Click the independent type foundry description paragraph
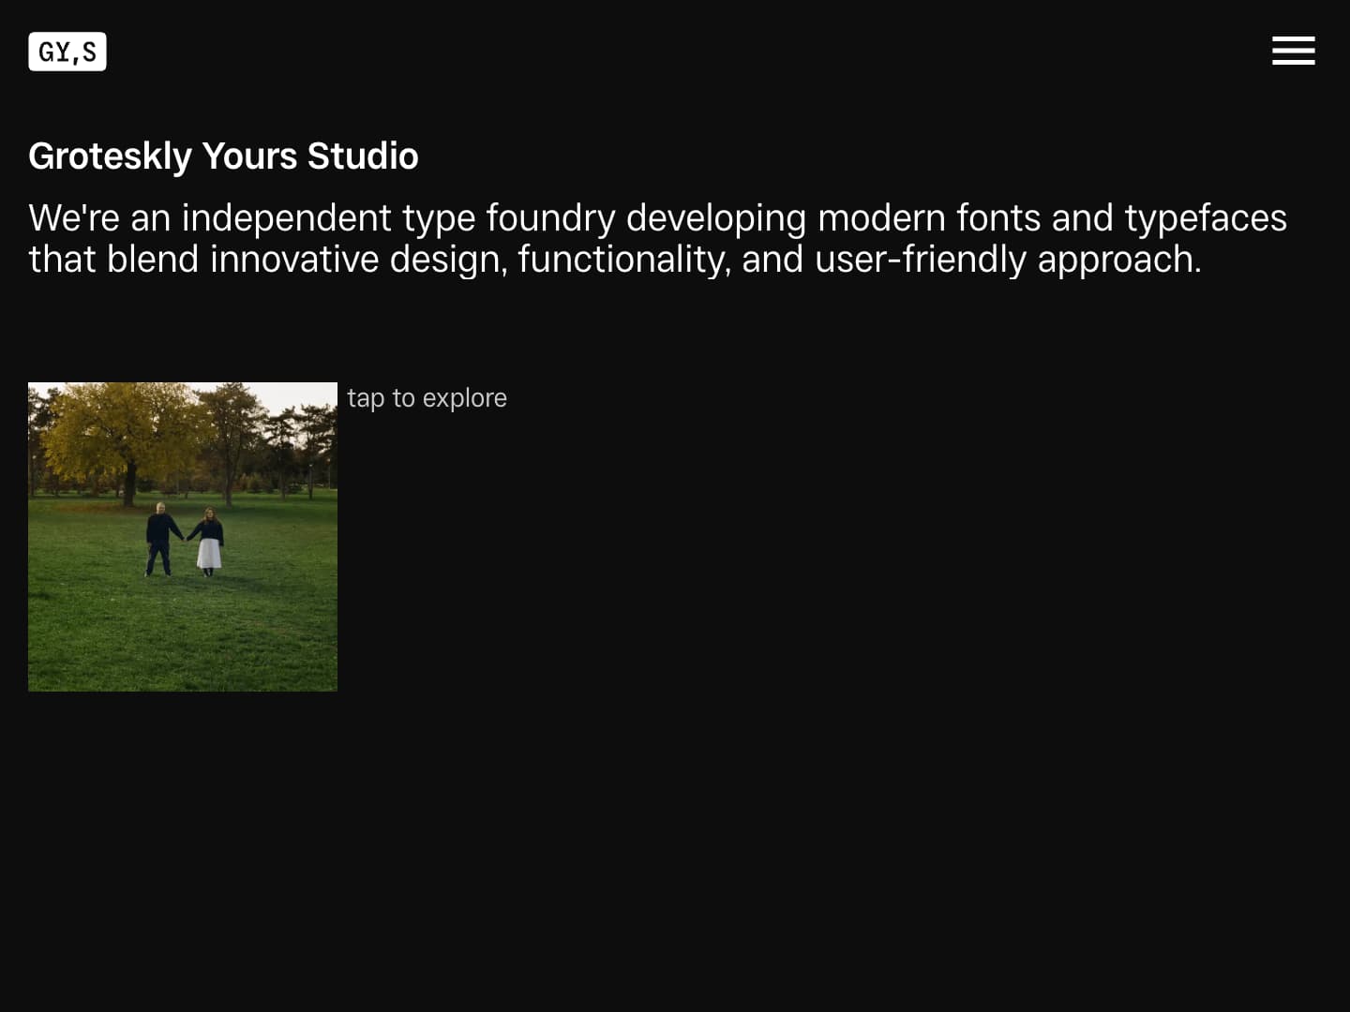Image resolution: width=1350 pixels, height=1012 pixels. [x=656, y=239]
